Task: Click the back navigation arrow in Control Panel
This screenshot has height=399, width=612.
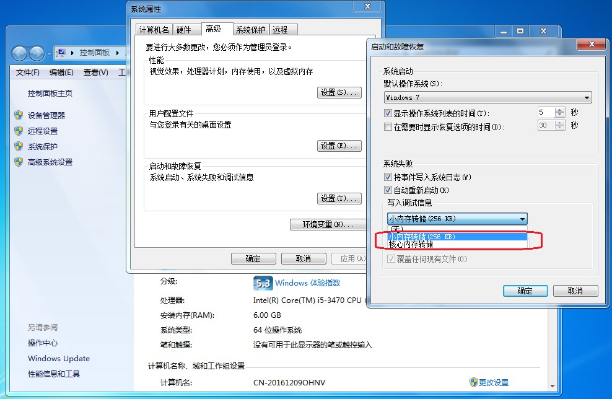Action: pos(19,53)
